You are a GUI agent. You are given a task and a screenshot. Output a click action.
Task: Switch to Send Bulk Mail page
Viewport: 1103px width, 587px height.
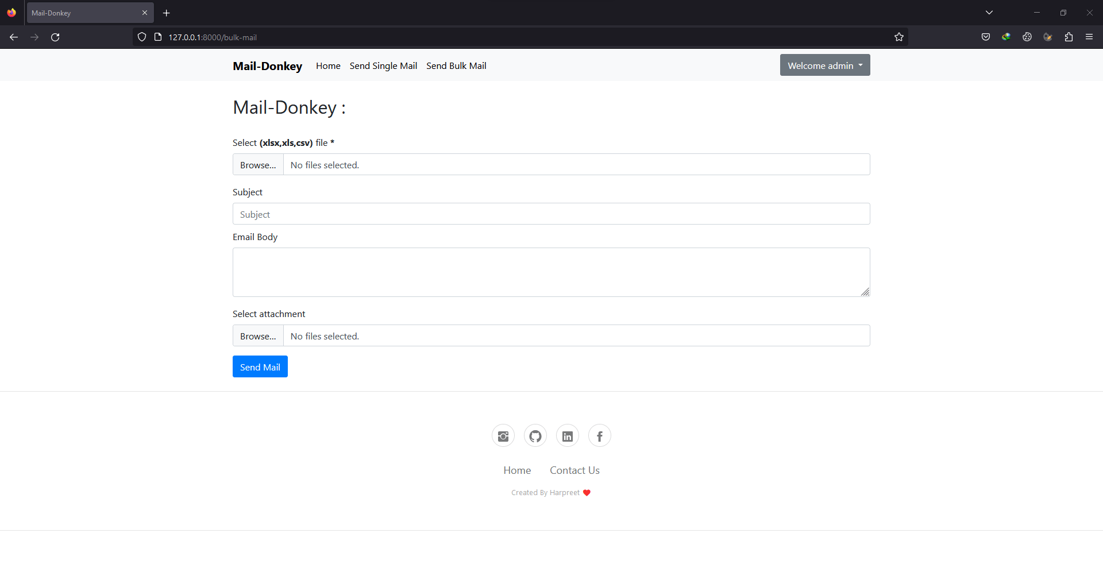click(456, 65)
